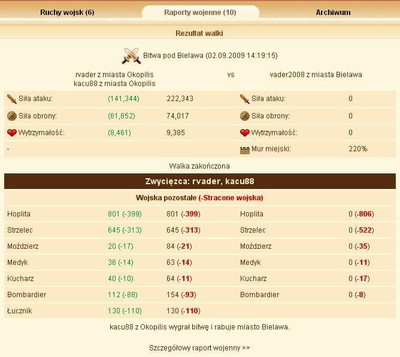Image resolution: width=400 pixels, height=357 pixels.
Task: Click Moździerz total 84 (-21)
Action: (179, 246)
